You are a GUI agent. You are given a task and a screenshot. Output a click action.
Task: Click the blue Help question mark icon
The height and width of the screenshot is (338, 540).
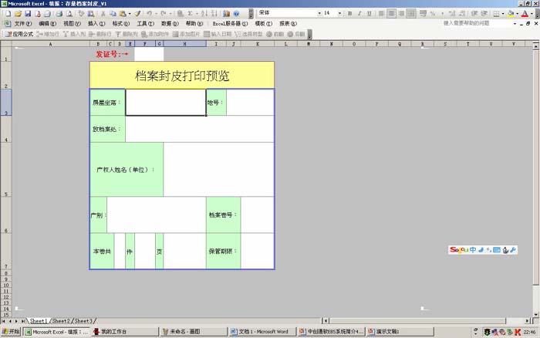tap(236, 13)
